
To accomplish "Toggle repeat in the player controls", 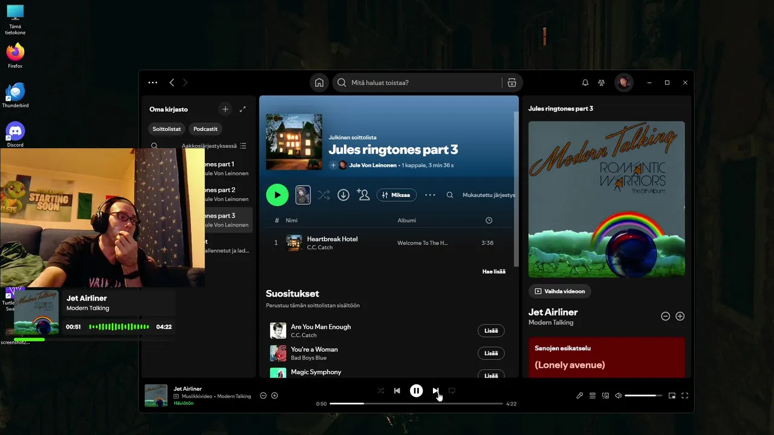I will [452, 391].
